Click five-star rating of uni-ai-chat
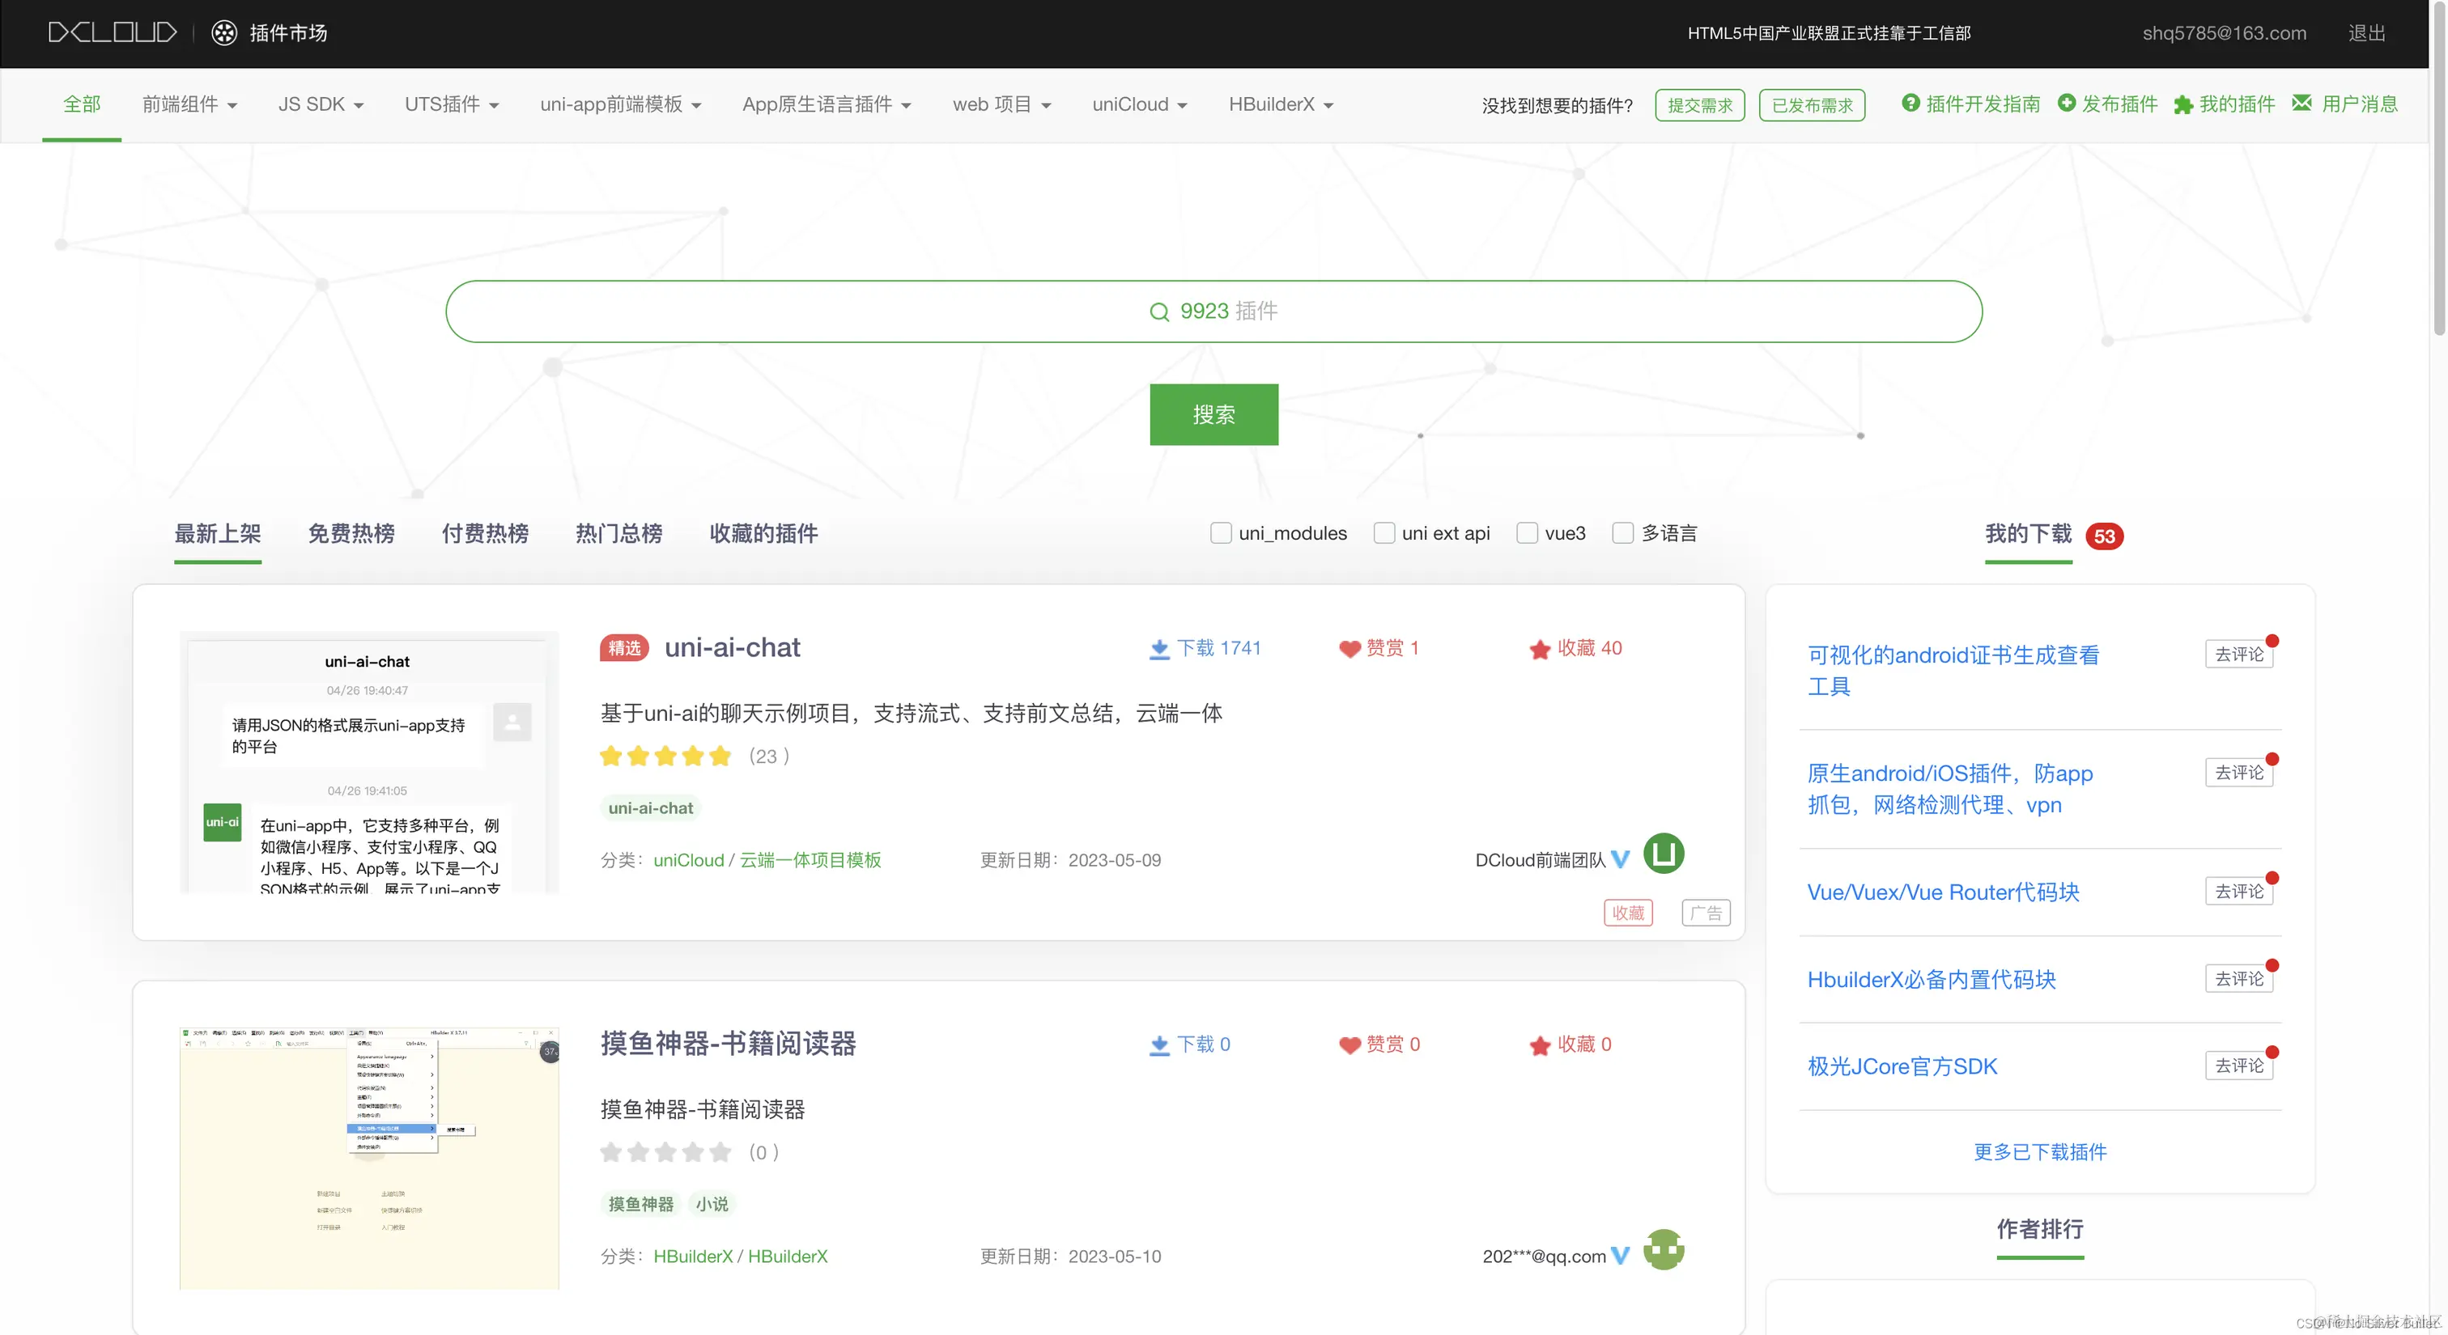The image size is (2448, 1335). tap(665, 756)
